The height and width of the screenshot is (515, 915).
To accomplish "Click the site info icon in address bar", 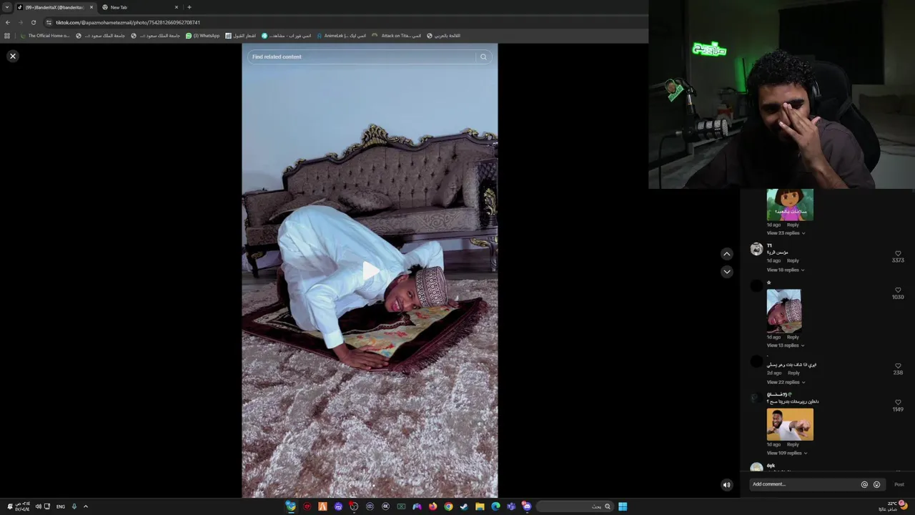I will (x=49, y=22).
